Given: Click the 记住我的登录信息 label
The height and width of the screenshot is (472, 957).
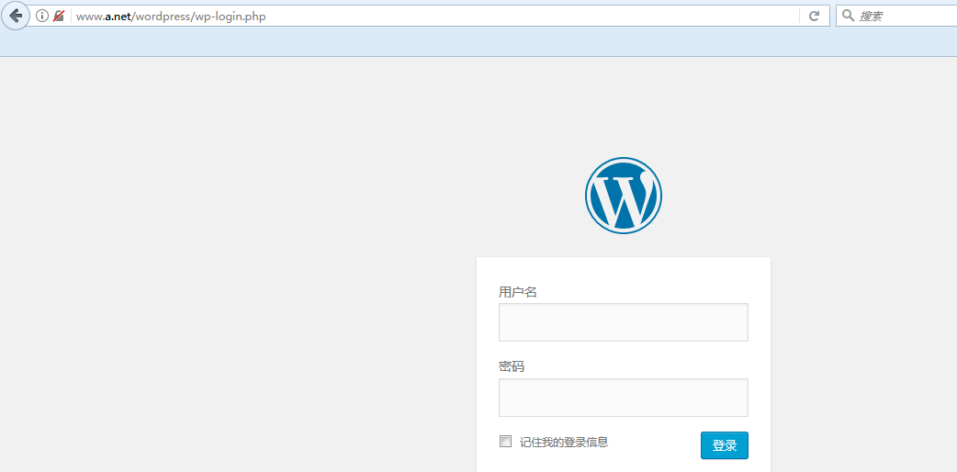Looking at the screenshot, I should [x=564, y=442].
